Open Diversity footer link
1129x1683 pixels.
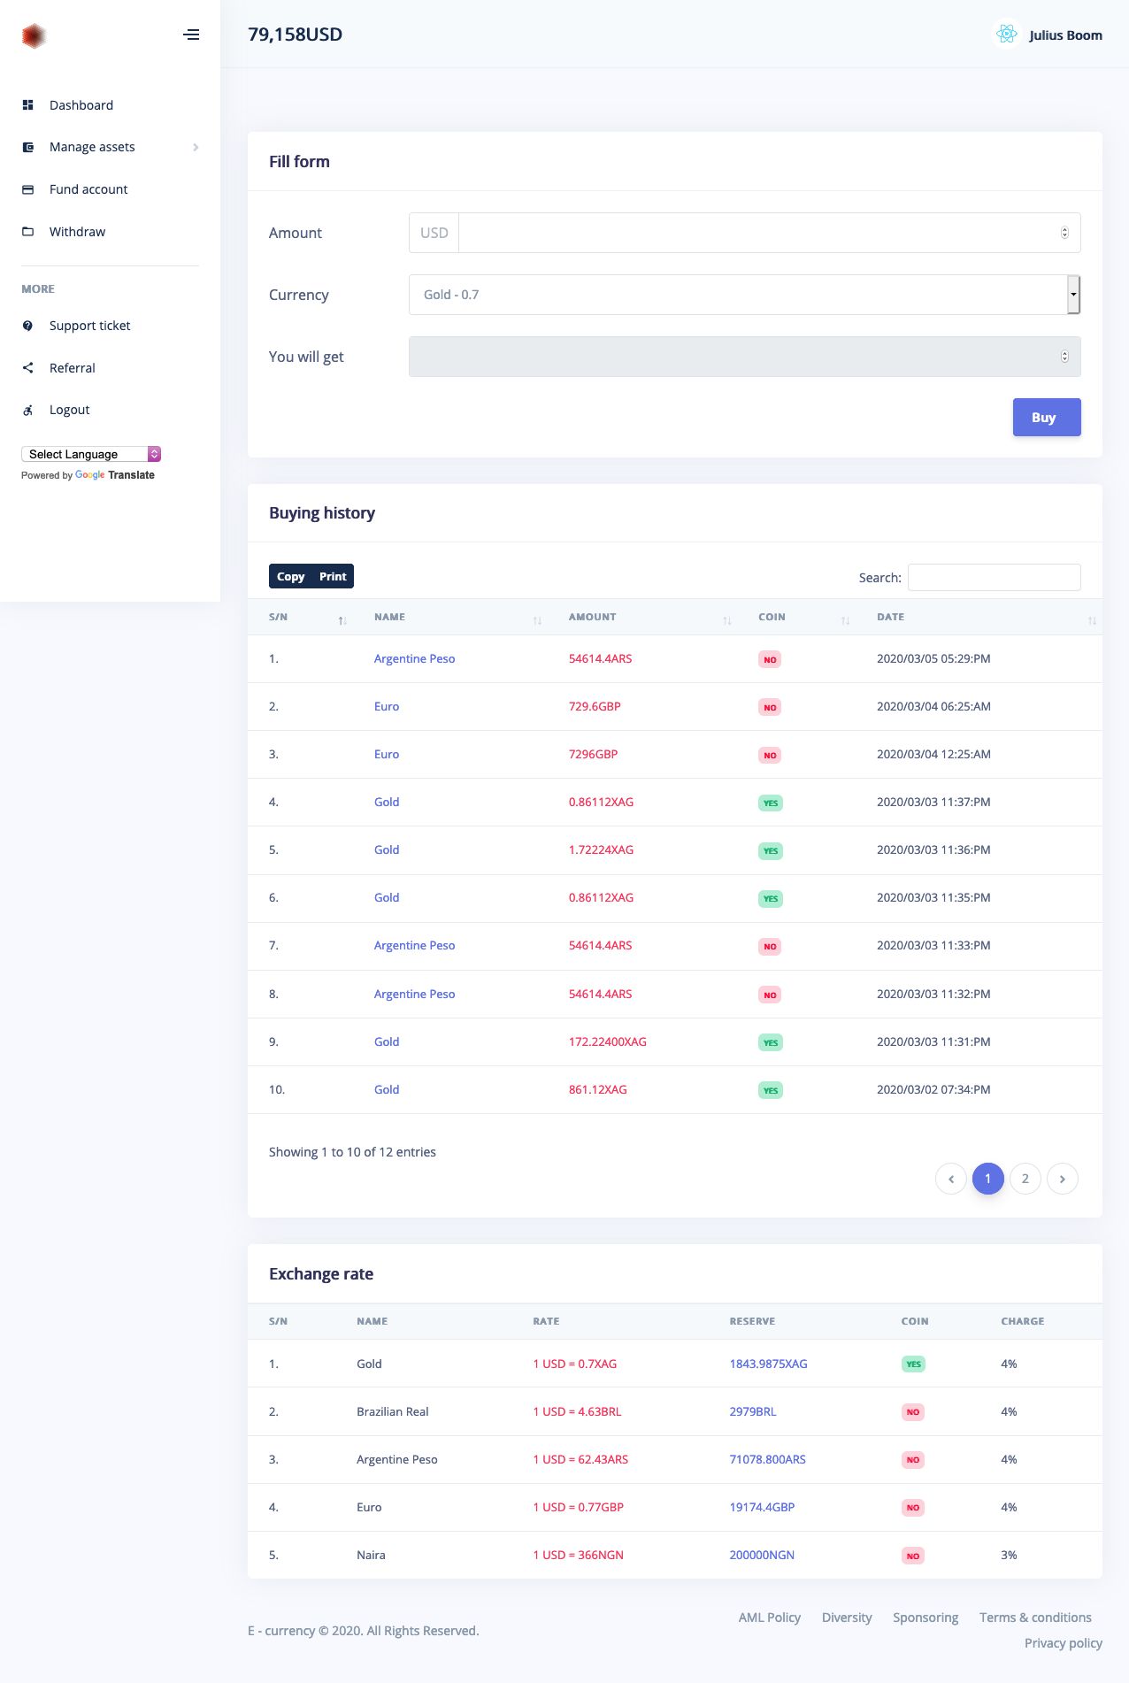click(x=847, y=1618)
